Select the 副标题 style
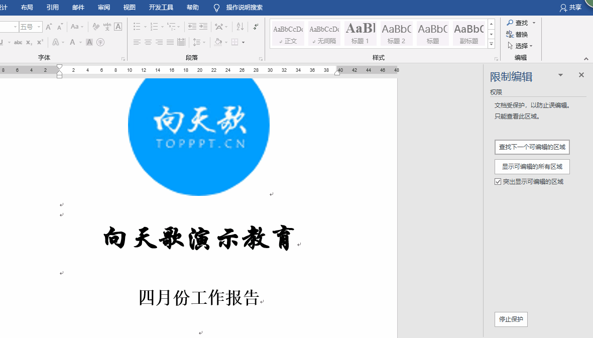The width and height of the screenshot is (593, 338). click(x=468, y=34)
